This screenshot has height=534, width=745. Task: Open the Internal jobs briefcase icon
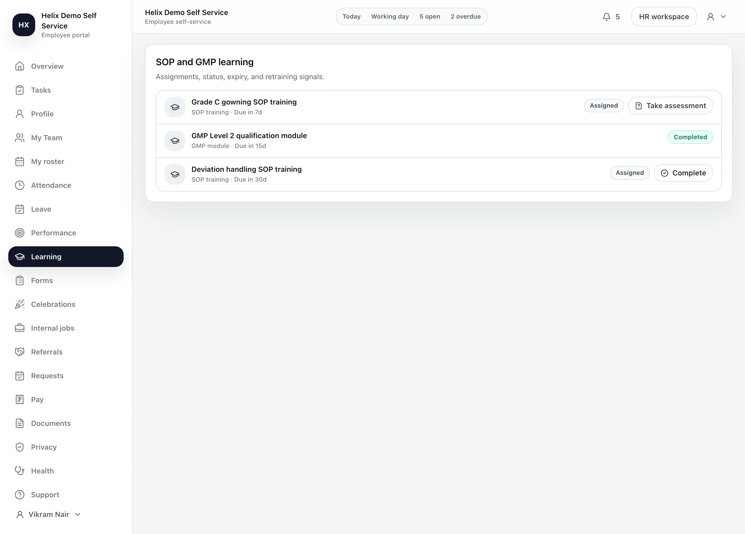pyautogui.click(x=20, y=328)
